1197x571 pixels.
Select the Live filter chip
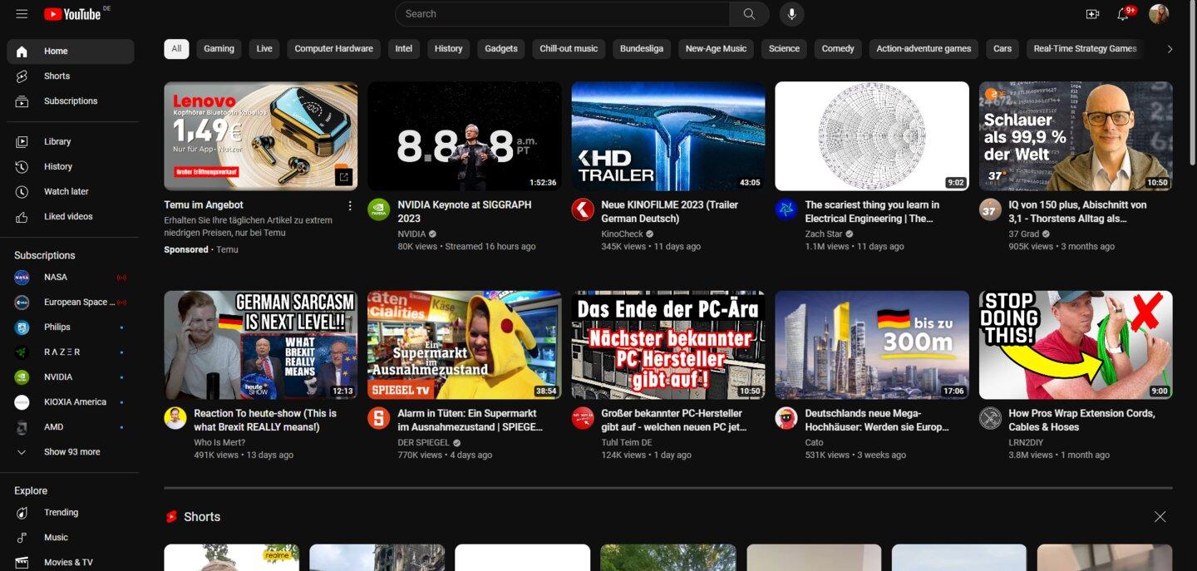tap(264, 49)
